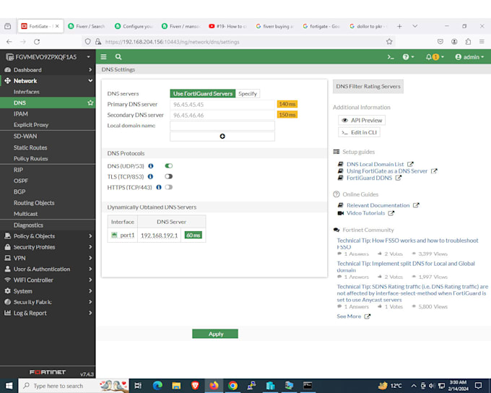The height and width of the screenshot is (393, 491).
Task: Collapse the Network menu
Action: [48, 81]
